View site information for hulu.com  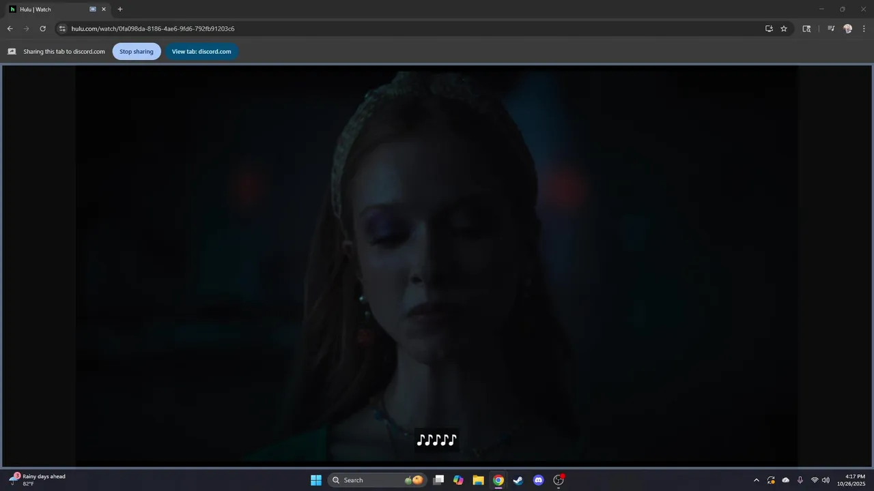tap(62, 29)
